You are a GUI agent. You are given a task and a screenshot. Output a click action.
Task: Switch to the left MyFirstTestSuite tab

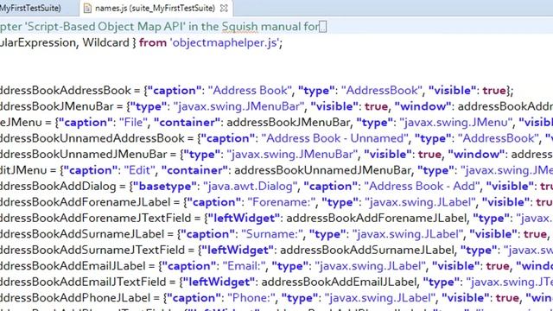[32, 8]
